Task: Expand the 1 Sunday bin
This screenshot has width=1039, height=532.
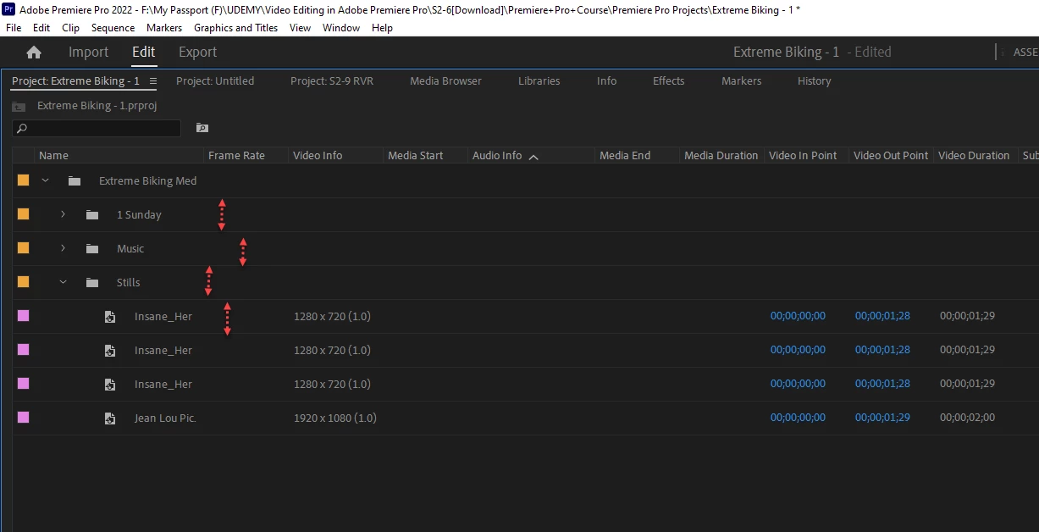Action: pos(63,214)
